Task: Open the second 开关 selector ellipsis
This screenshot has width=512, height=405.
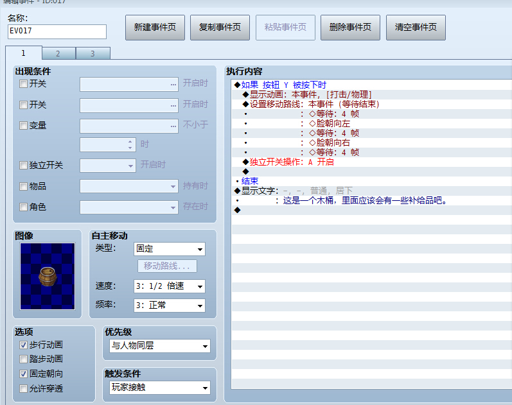Action: 173,105
